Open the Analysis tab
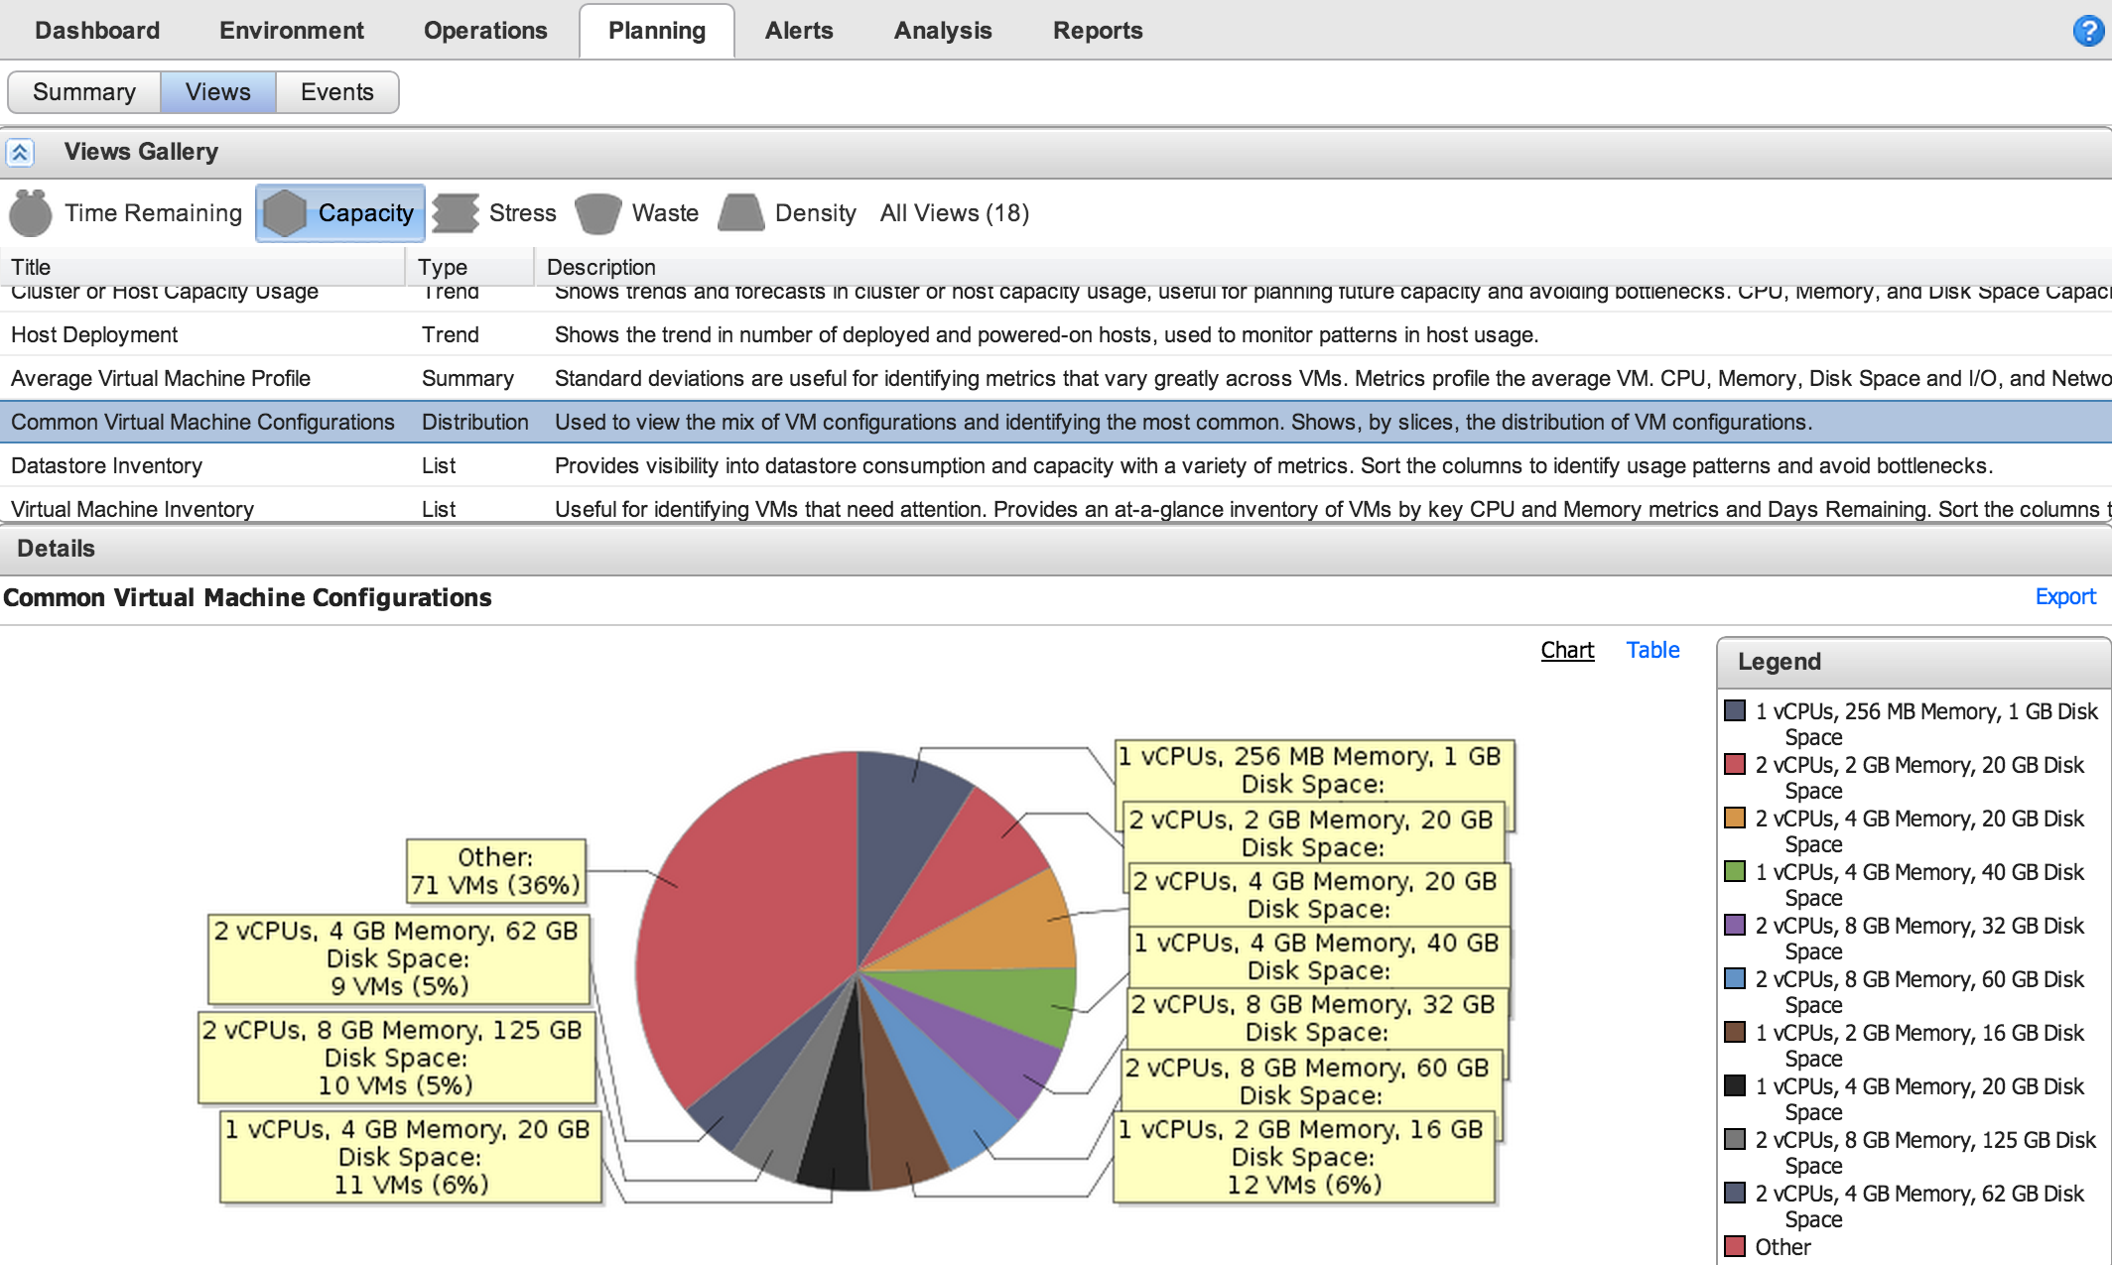Screen dimensions: 2112x1265 [942, 31]
